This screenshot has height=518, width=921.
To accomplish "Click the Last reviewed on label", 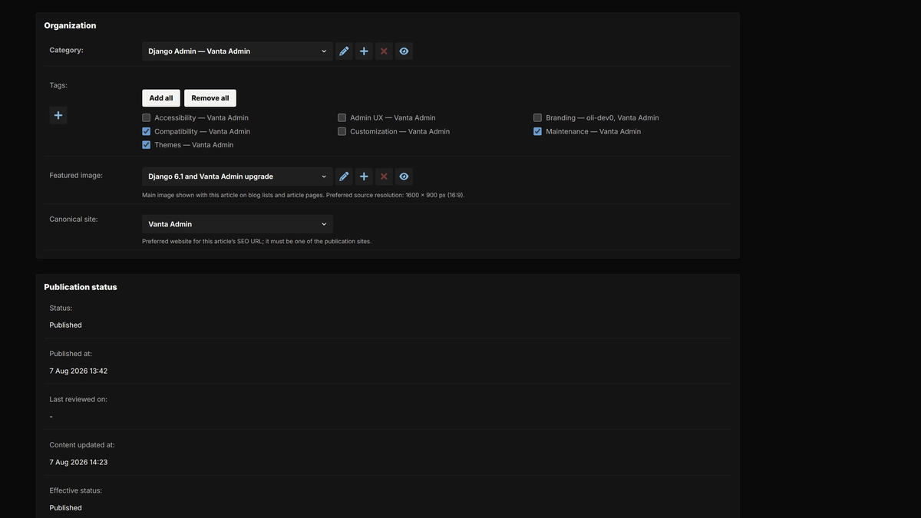I will point(78,400).
